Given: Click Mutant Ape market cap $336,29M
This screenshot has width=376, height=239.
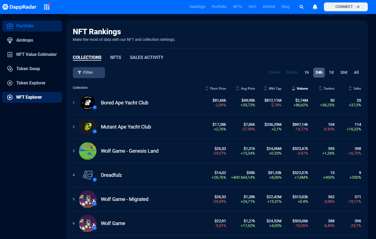Looking at the screenshot, I should (273, 124).
